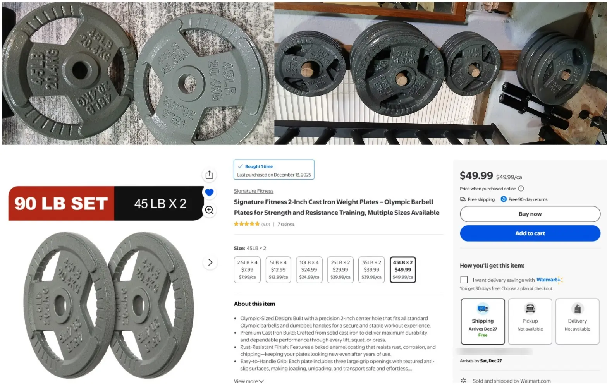Choose the 10LB × 4 size tile

309,270
